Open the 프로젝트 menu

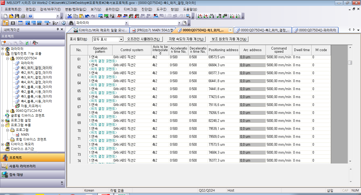click(x=13, y=9)
